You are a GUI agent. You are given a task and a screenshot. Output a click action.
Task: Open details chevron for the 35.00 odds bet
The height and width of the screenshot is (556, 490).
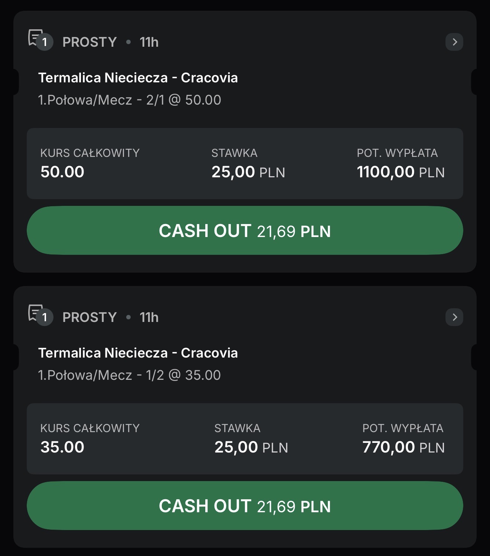click(x=454, y=317)
